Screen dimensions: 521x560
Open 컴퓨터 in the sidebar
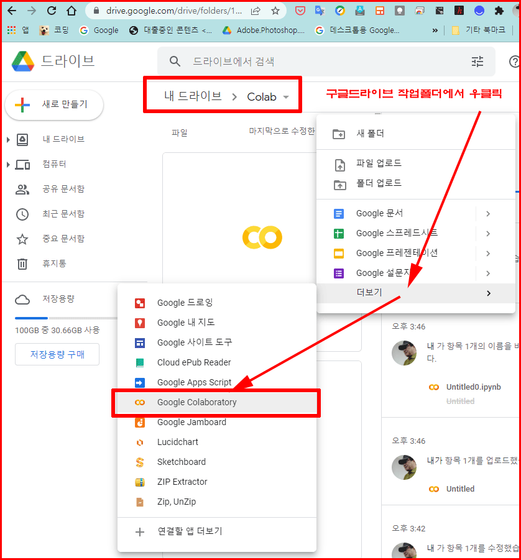pos(54,164)
